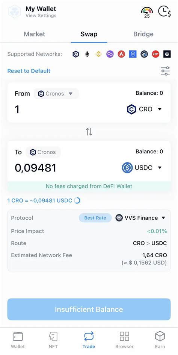Open the Earn section in bottom bar
The image size is (178, 355).
point(160,340)
